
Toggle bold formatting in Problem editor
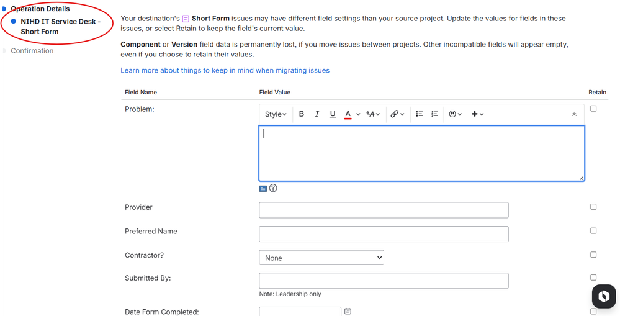pyautogui.click(x=301, y=114)
